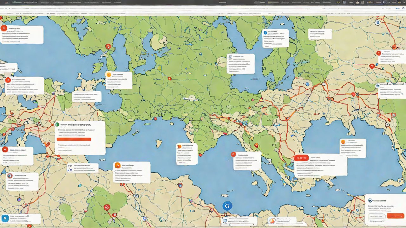Click the red location pin beside the central peninsula
This screenshot has height=228, width=406.
[x=256, y=146]
